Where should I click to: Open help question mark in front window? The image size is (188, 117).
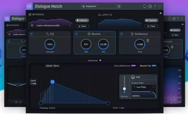tap(155, 6)
